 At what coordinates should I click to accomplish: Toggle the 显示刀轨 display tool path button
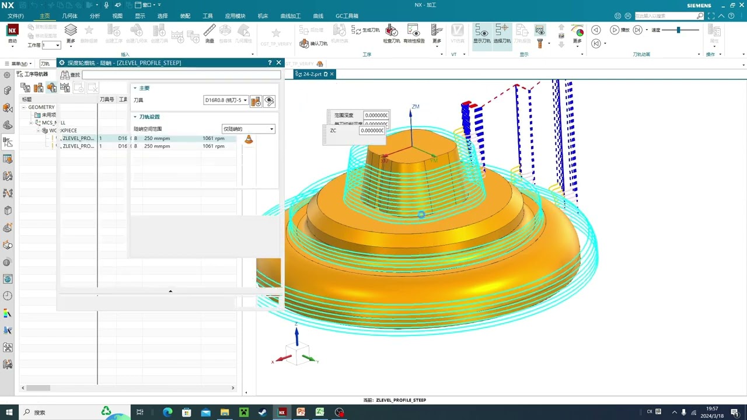click(x=482, y=34)
